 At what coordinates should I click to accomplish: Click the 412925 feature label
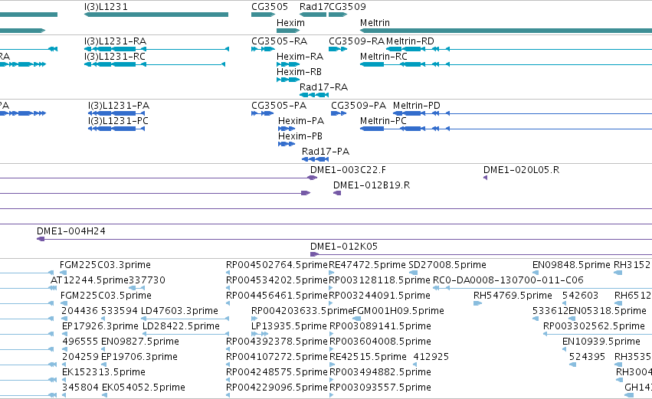pyautogui.click(x=431, y=357)
